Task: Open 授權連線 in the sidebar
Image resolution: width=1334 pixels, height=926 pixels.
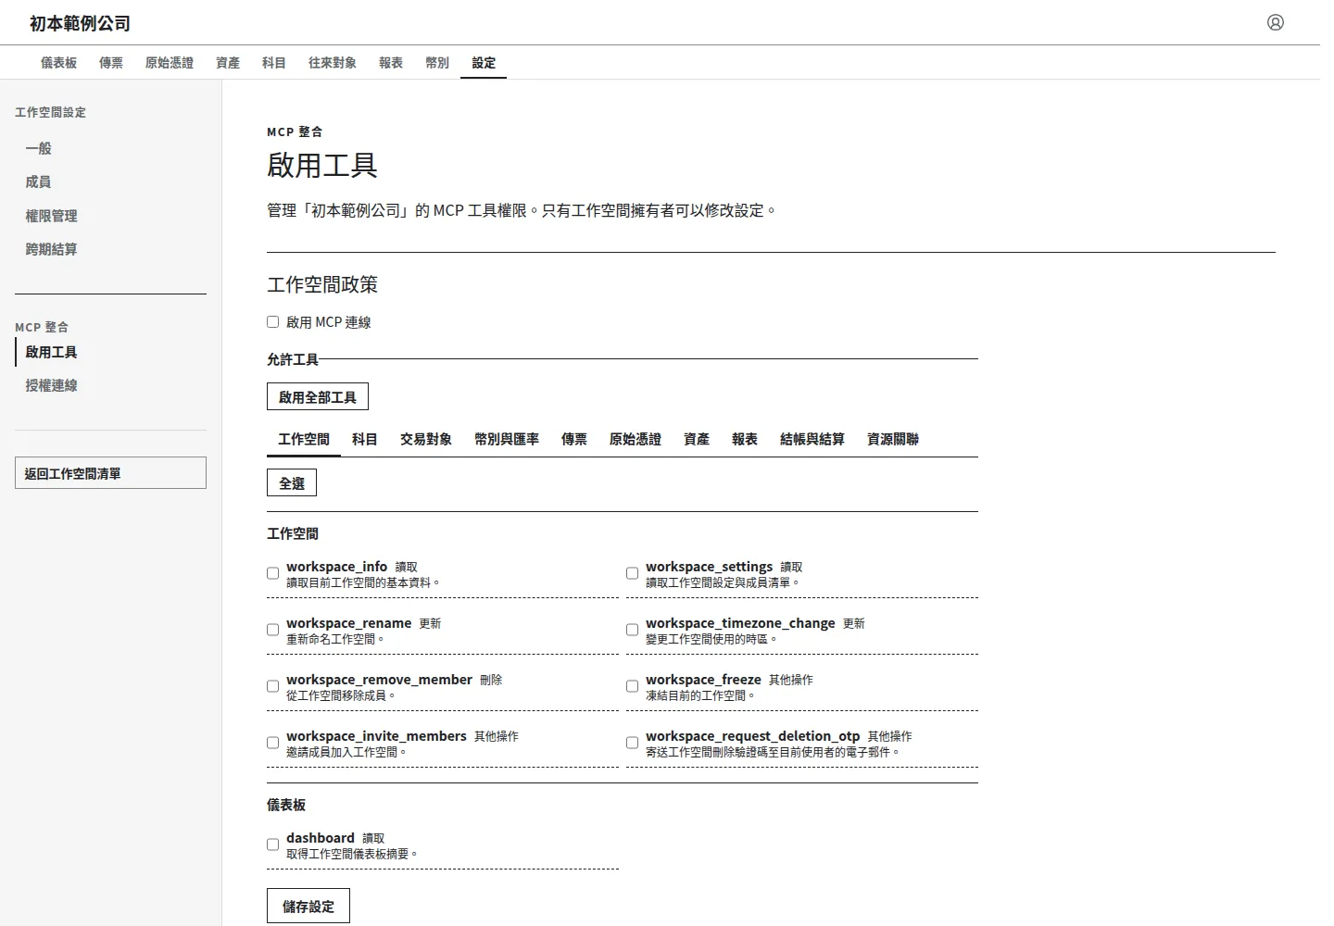Action: point(110,385)
